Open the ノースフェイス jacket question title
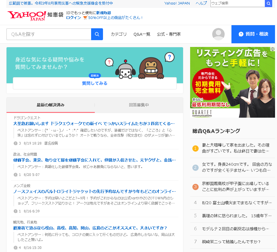Image resolution: width=277 pixels, height=252 pixels. coord(95,191)
